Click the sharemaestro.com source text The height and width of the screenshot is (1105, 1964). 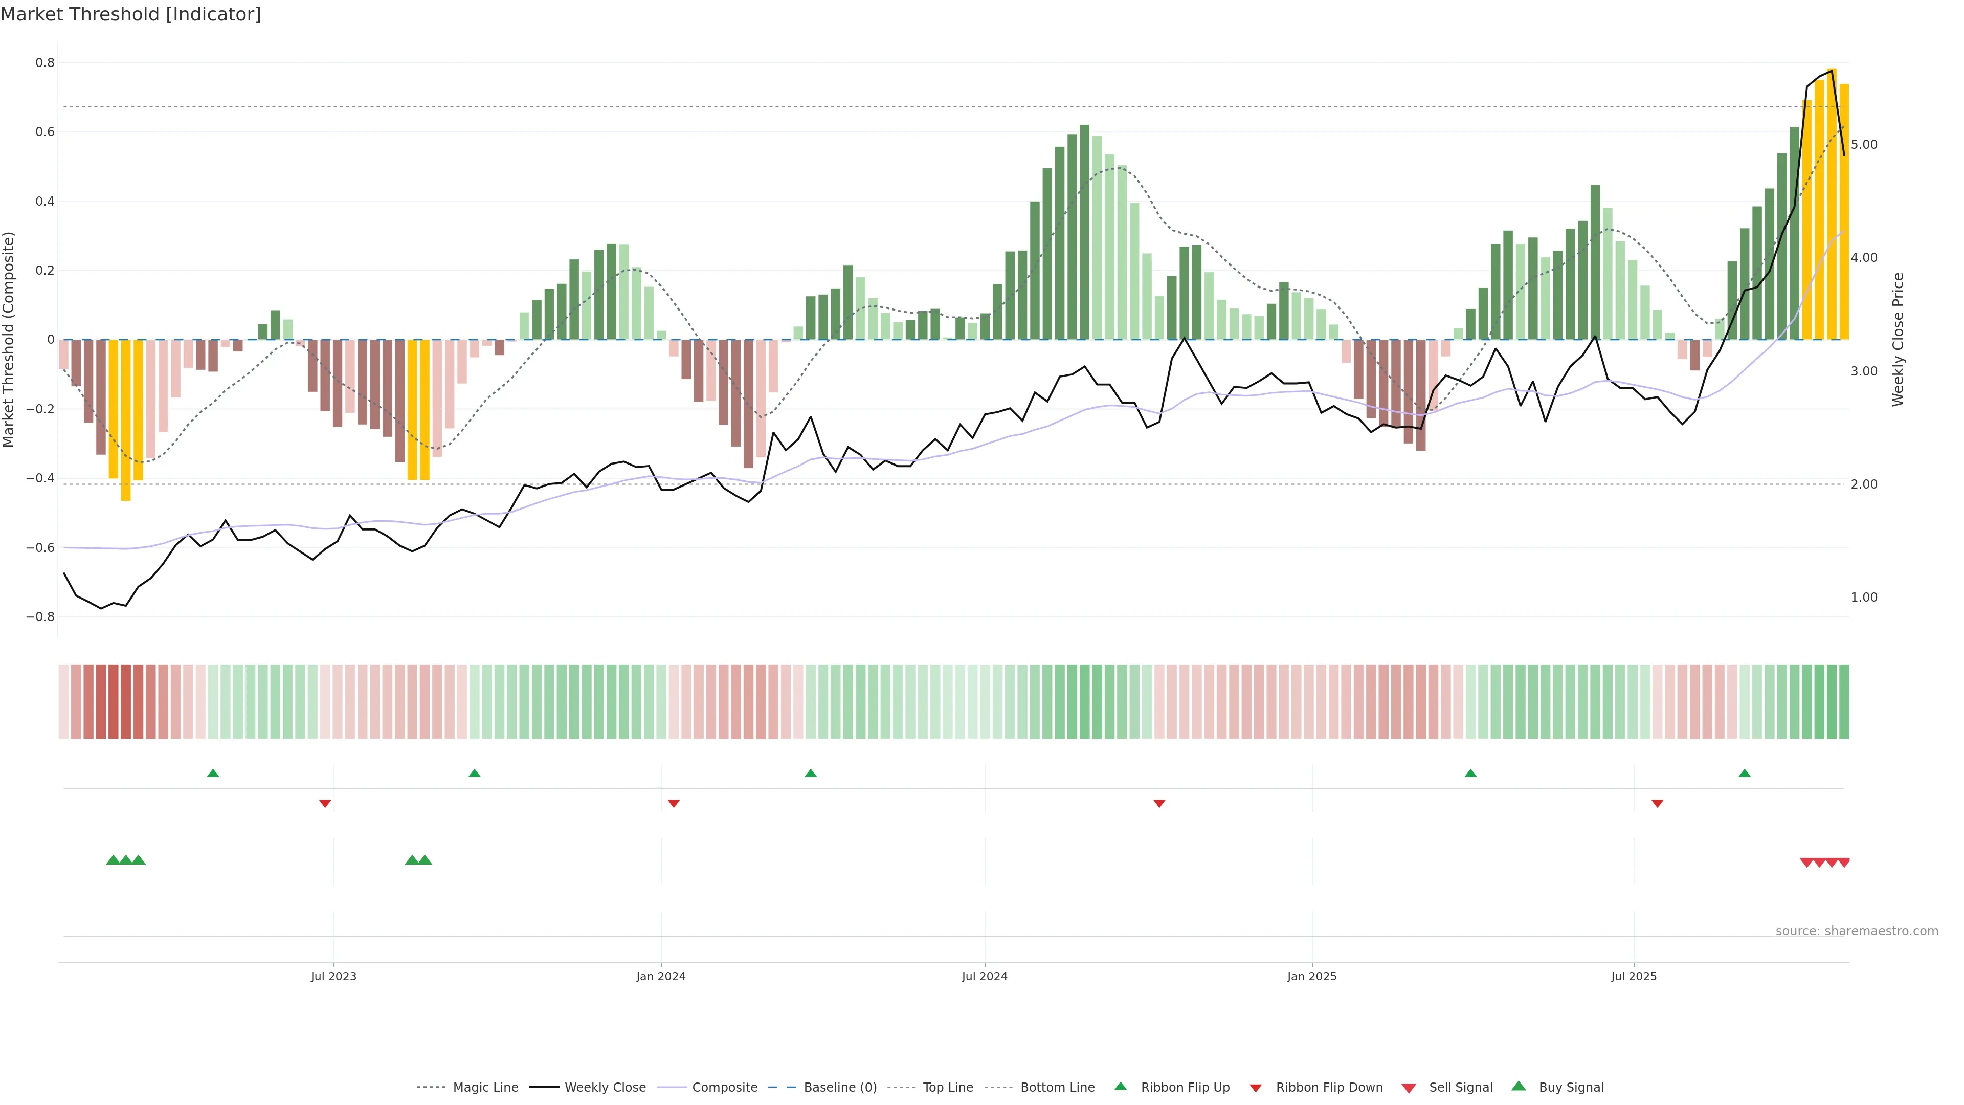tap(1857, 931)
